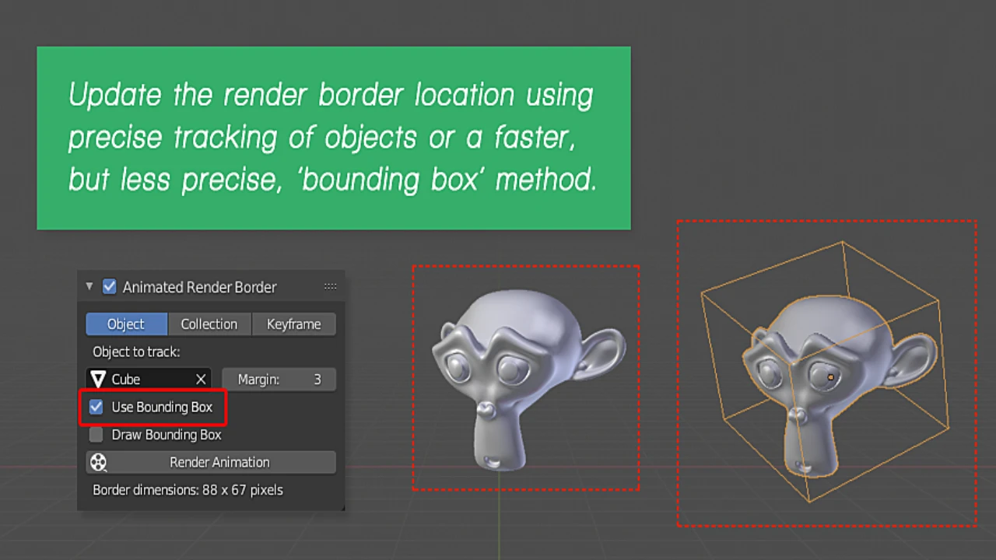Click the mesh data icon beside Cube

click(x=98, y=380)
